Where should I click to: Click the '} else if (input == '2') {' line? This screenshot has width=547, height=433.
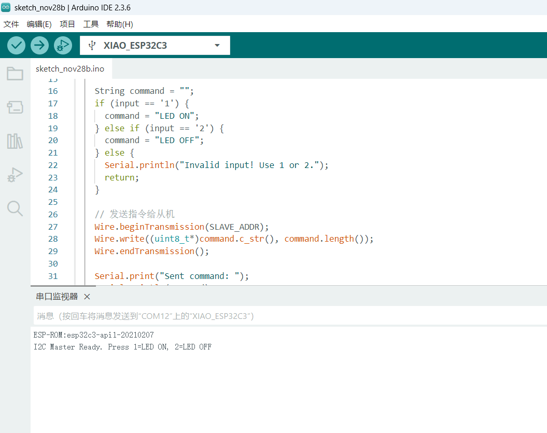159,128
